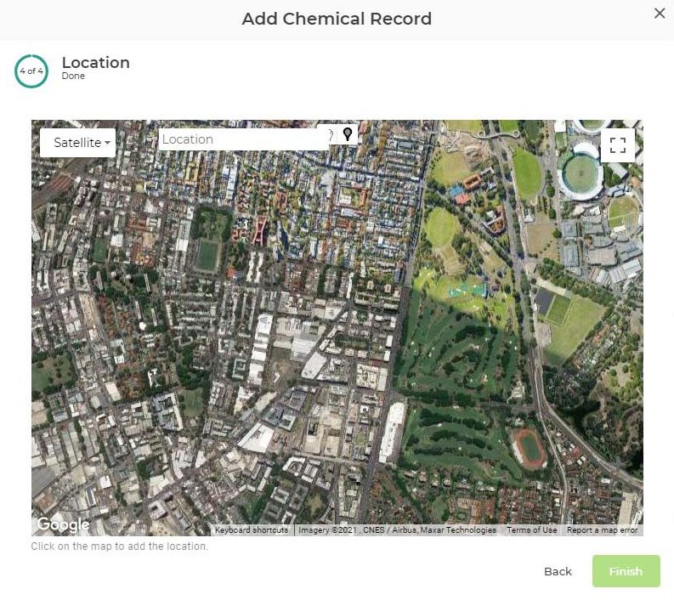Click the Google logo on the map
This screenshot has width=674, height=600.
[63, 524]
